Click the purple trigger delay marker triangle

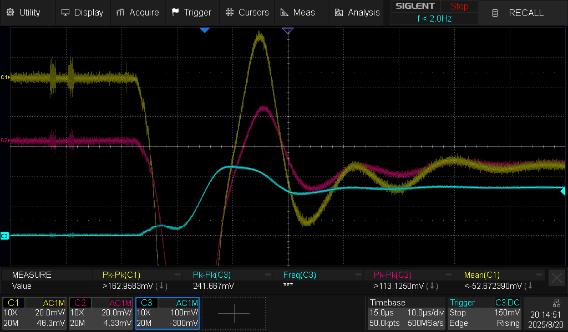pos(287,30)
